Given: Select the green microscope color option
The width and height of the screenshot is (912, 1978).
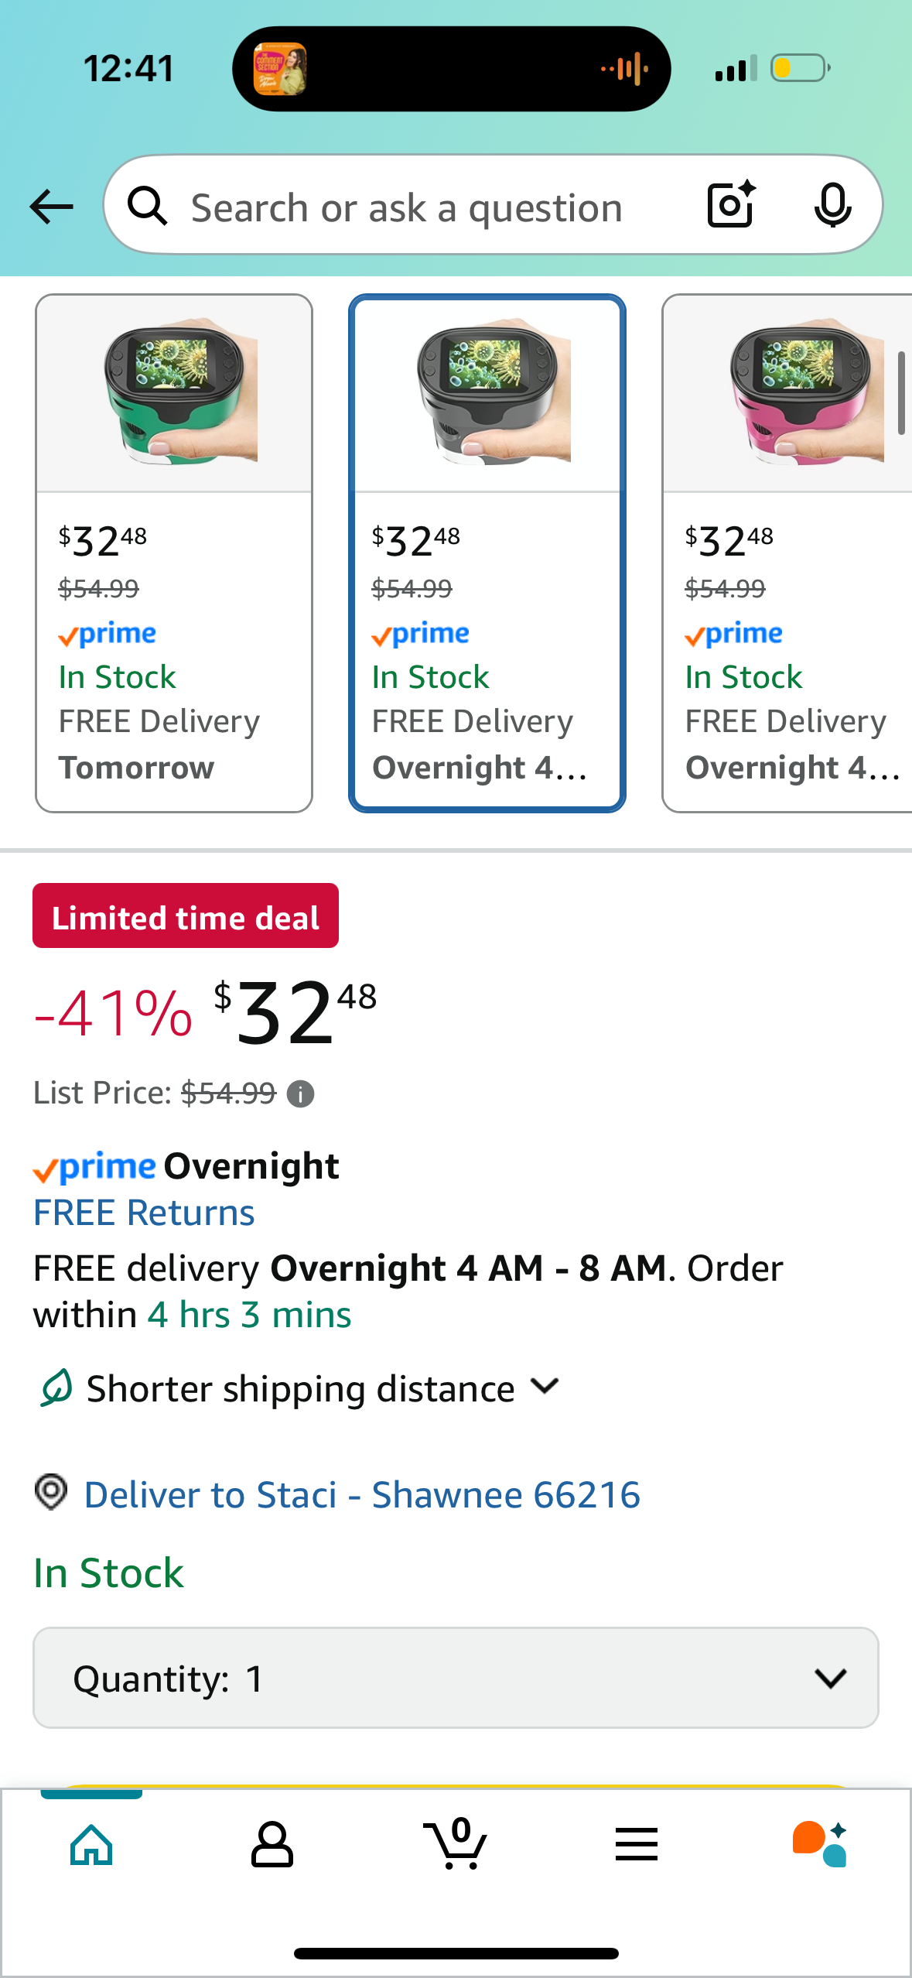Looking at the screenshot, I should pyautogui.click(x=174, y=553).
